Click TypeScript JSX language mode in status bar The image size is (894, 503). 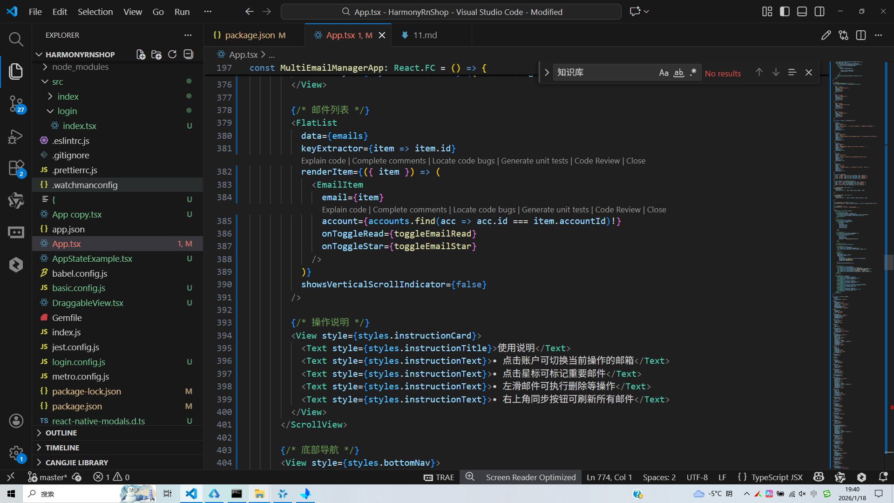click(x=777, y=477)
